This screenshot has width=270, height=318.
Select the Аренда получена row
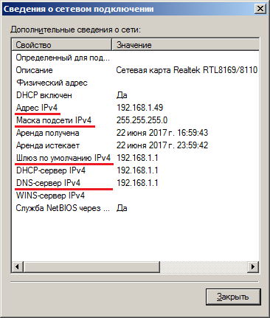pos(136,133)
